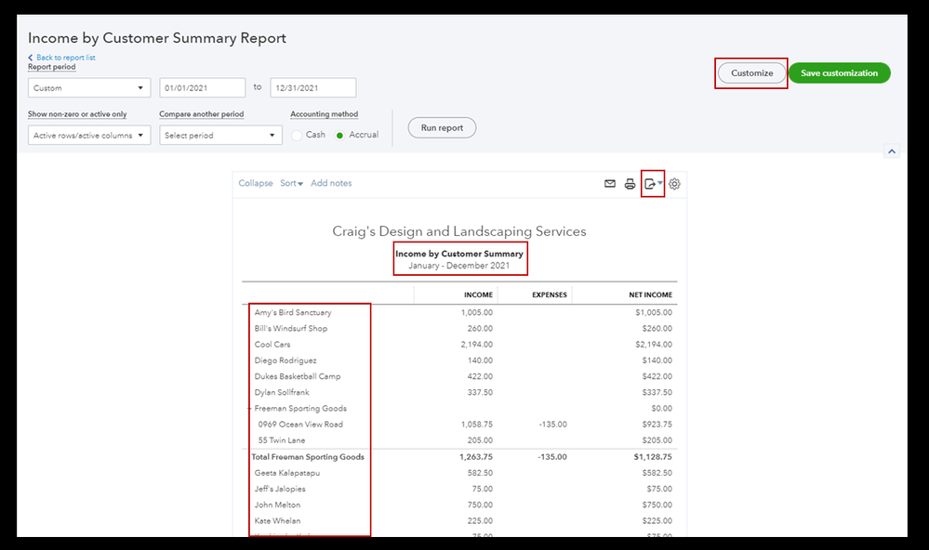Click the $750.00 net income for John Melton
The width and height of the screenshot is (929, 550).
[x=657, y=505]
